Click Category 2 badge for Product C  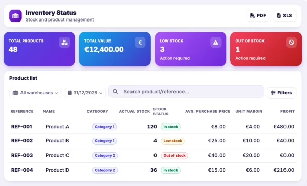[x=105, y=156]
